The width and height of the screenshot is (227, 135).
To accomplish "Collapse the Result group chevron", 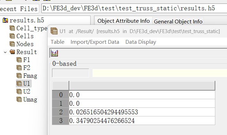I will point(5,52).
